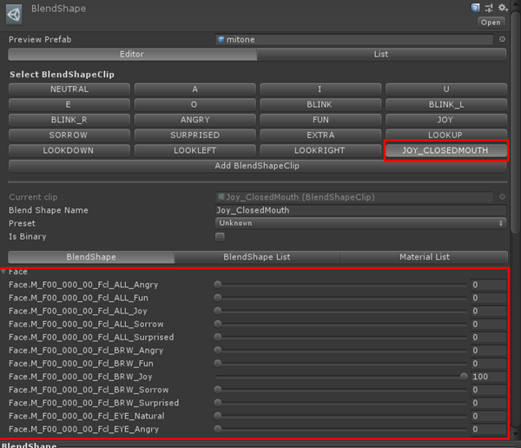Select the JOY clip button
Screen dimensions: 521x448
point(446,120)
